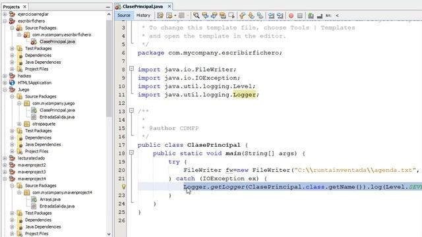Select Arrays.java in mavenproject4
The height and width of the screenshot is (237, 422).
coord(50,199)
